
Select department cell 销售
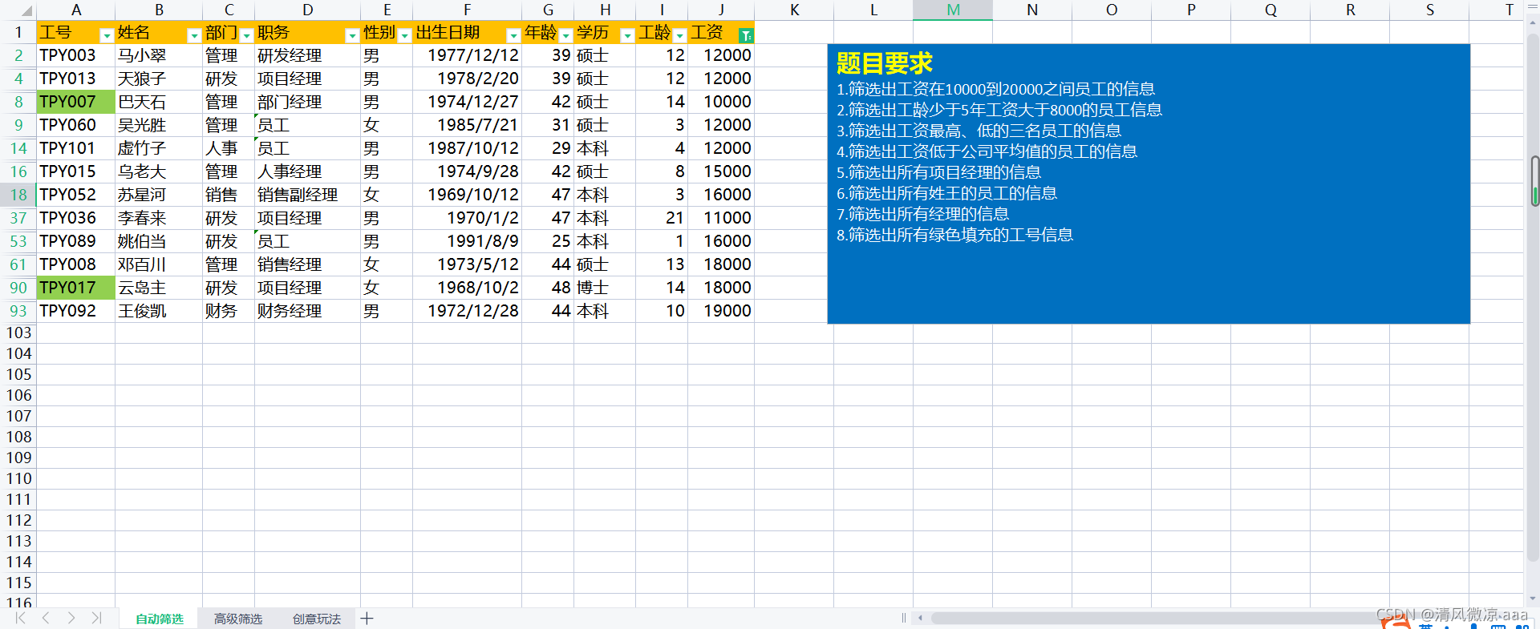[229, 195]
